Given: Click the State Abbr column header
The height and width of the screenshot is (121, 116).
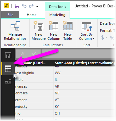Looking at the screenshot, I should point(84,63).
